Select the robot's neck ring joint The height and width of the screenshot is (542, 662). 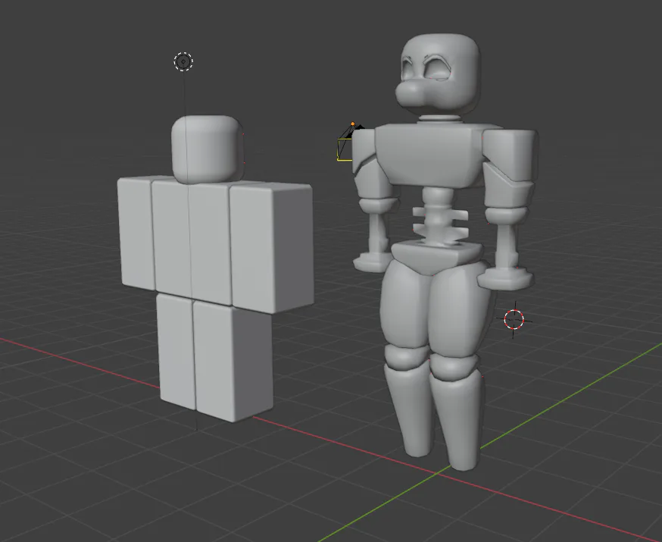point(439,120)
